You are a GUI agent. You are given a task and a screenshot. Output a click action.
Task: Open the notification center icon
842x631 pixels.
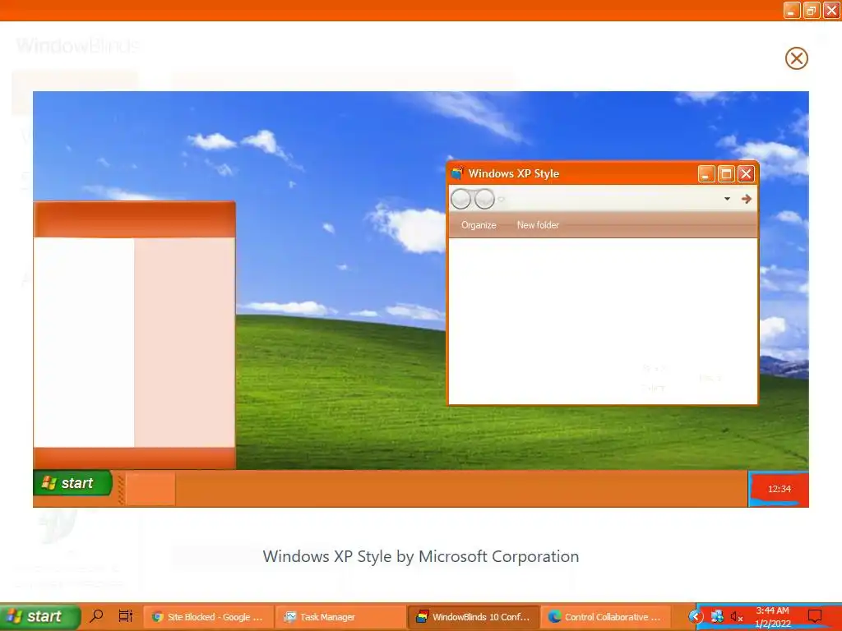tap(815, 616)
